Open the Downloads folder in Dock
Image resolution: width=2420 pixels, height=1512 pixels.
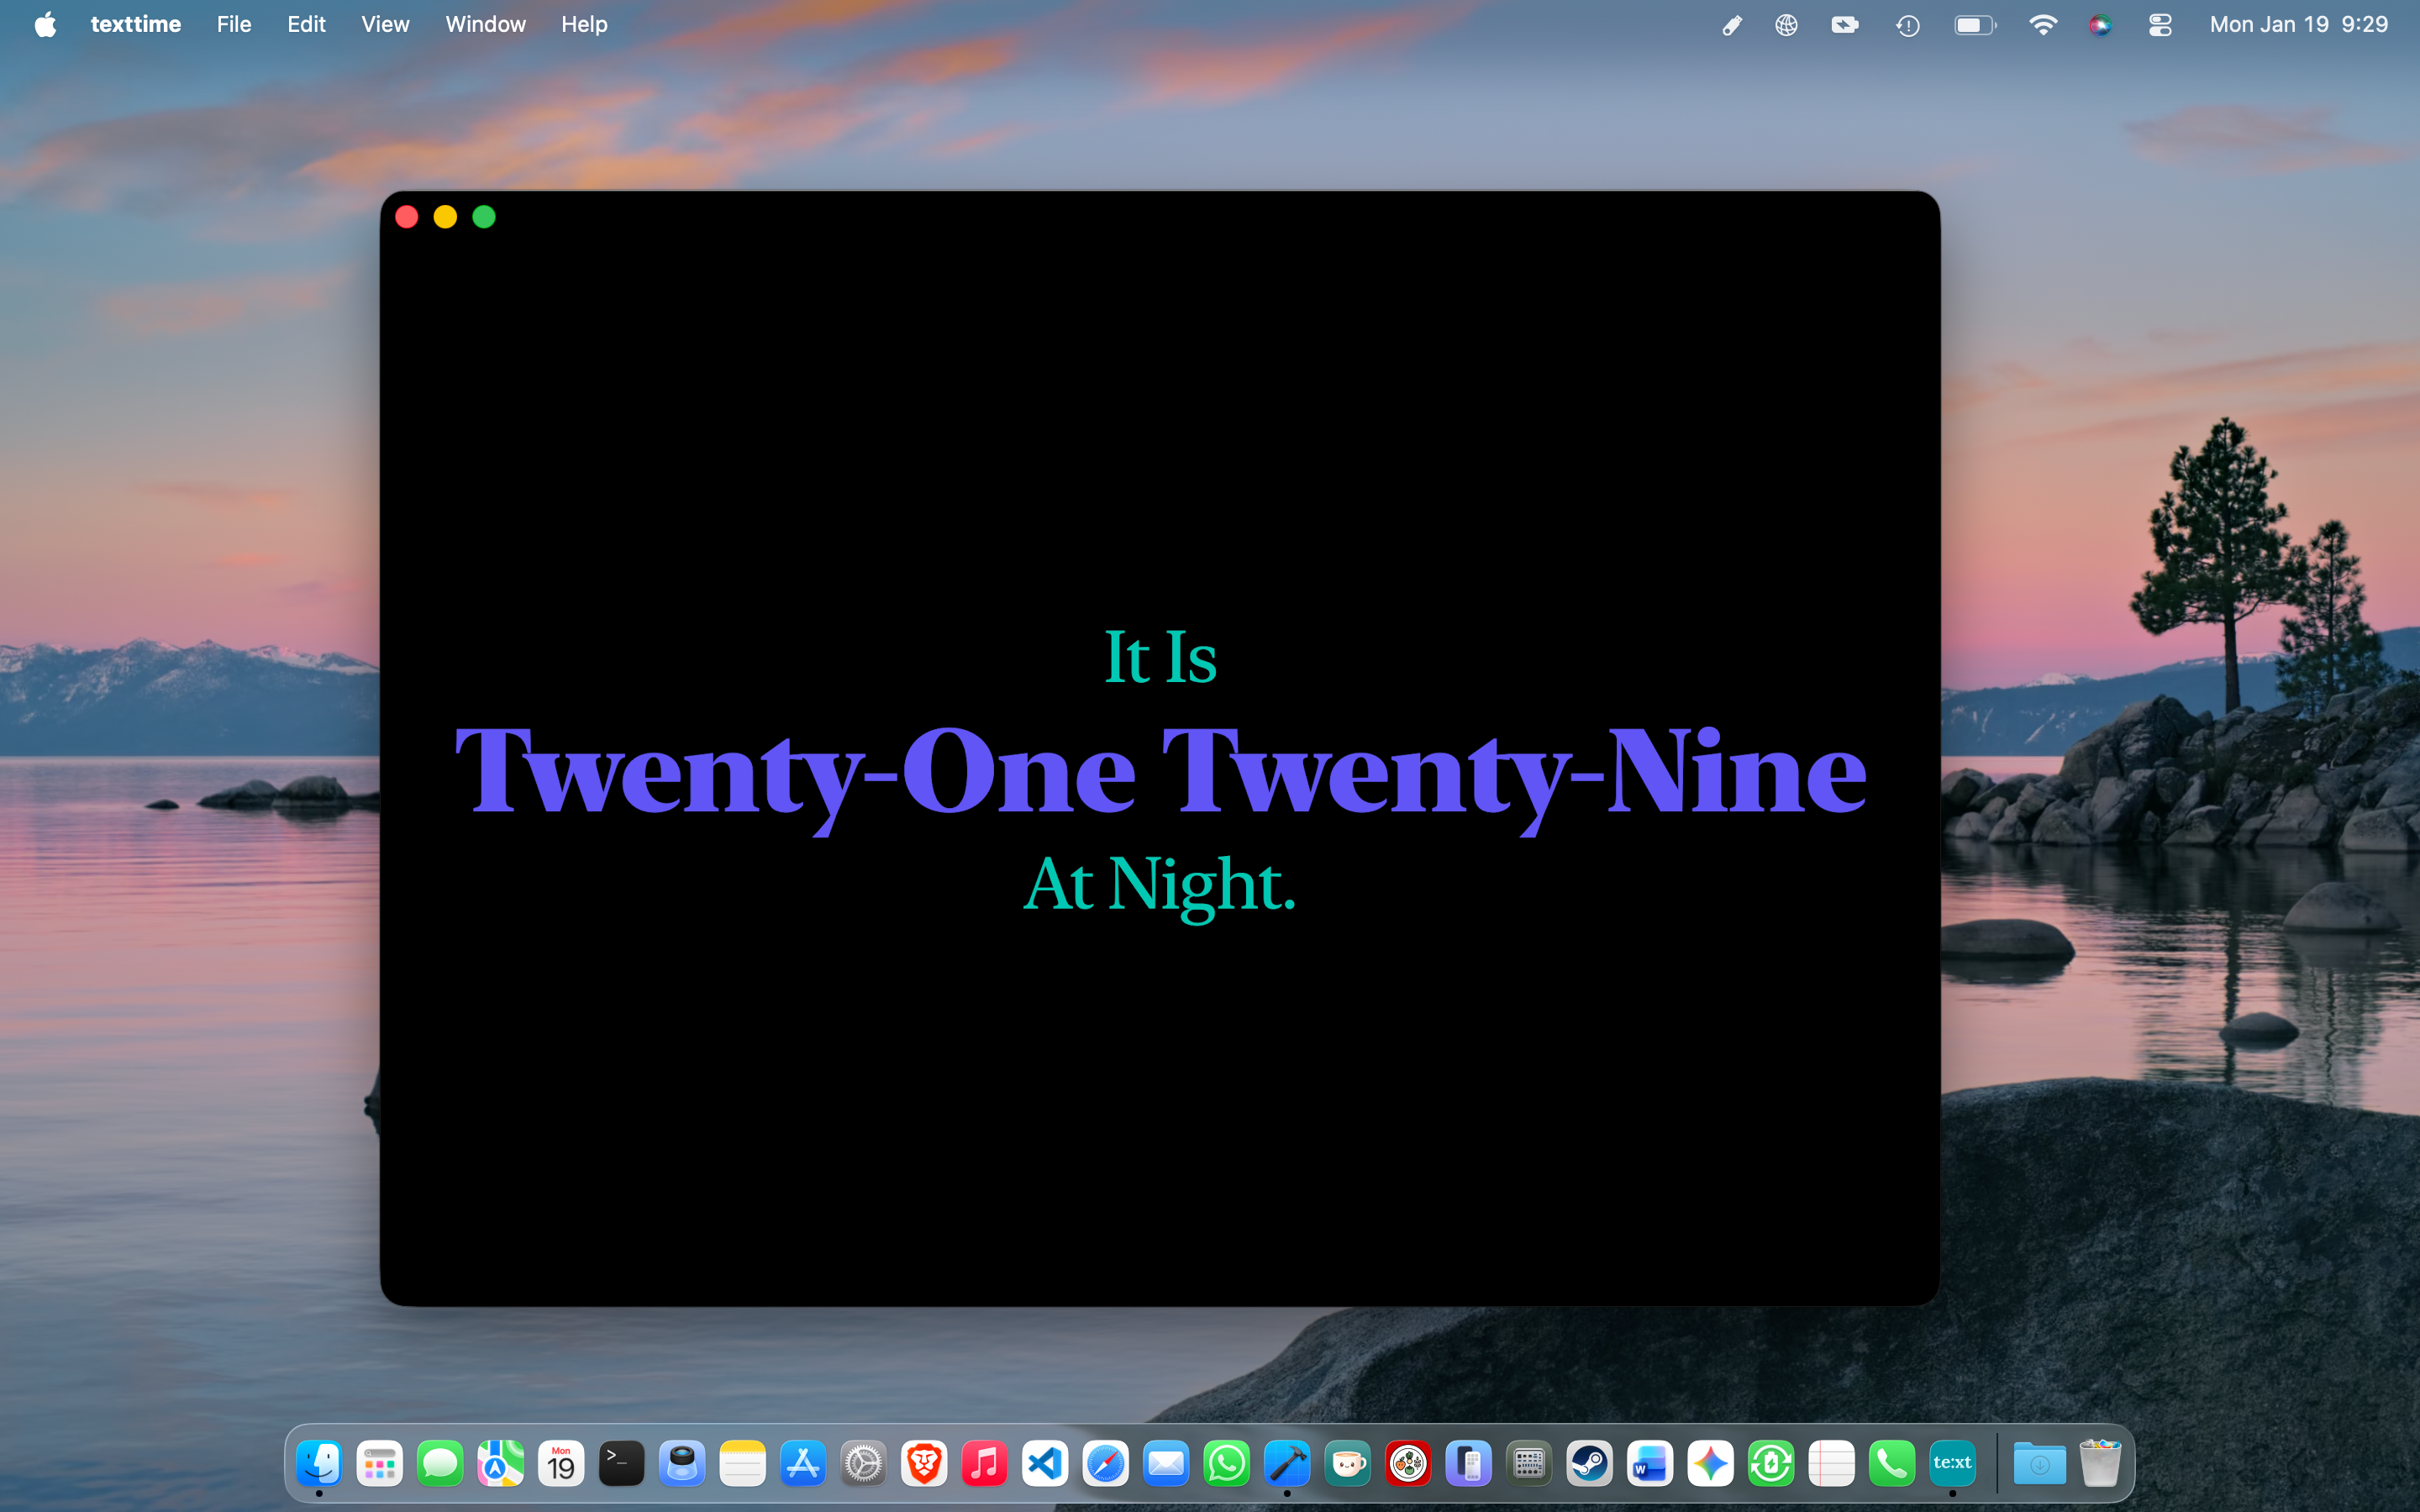[x=2040, y=1464]
